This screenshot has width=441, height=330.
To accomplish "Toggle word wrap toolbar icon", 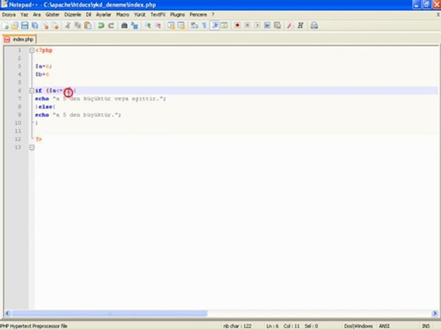I will pos(194,26).
